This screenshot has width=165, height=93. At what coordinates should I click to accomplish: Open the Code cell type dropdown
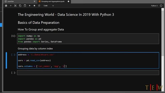pyautogui.click(x=49, y=6)
